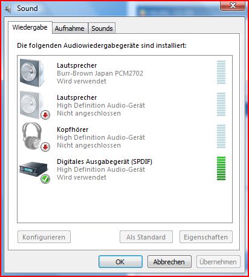Click the green level meter of the SPDIF device
Viewport: 249px width, 277px height.
click(221, 169)
